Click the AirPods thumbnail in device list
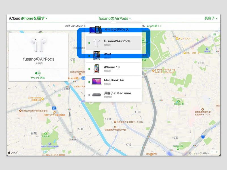Screen dimensions: 227x170 (x=96, y=43)
